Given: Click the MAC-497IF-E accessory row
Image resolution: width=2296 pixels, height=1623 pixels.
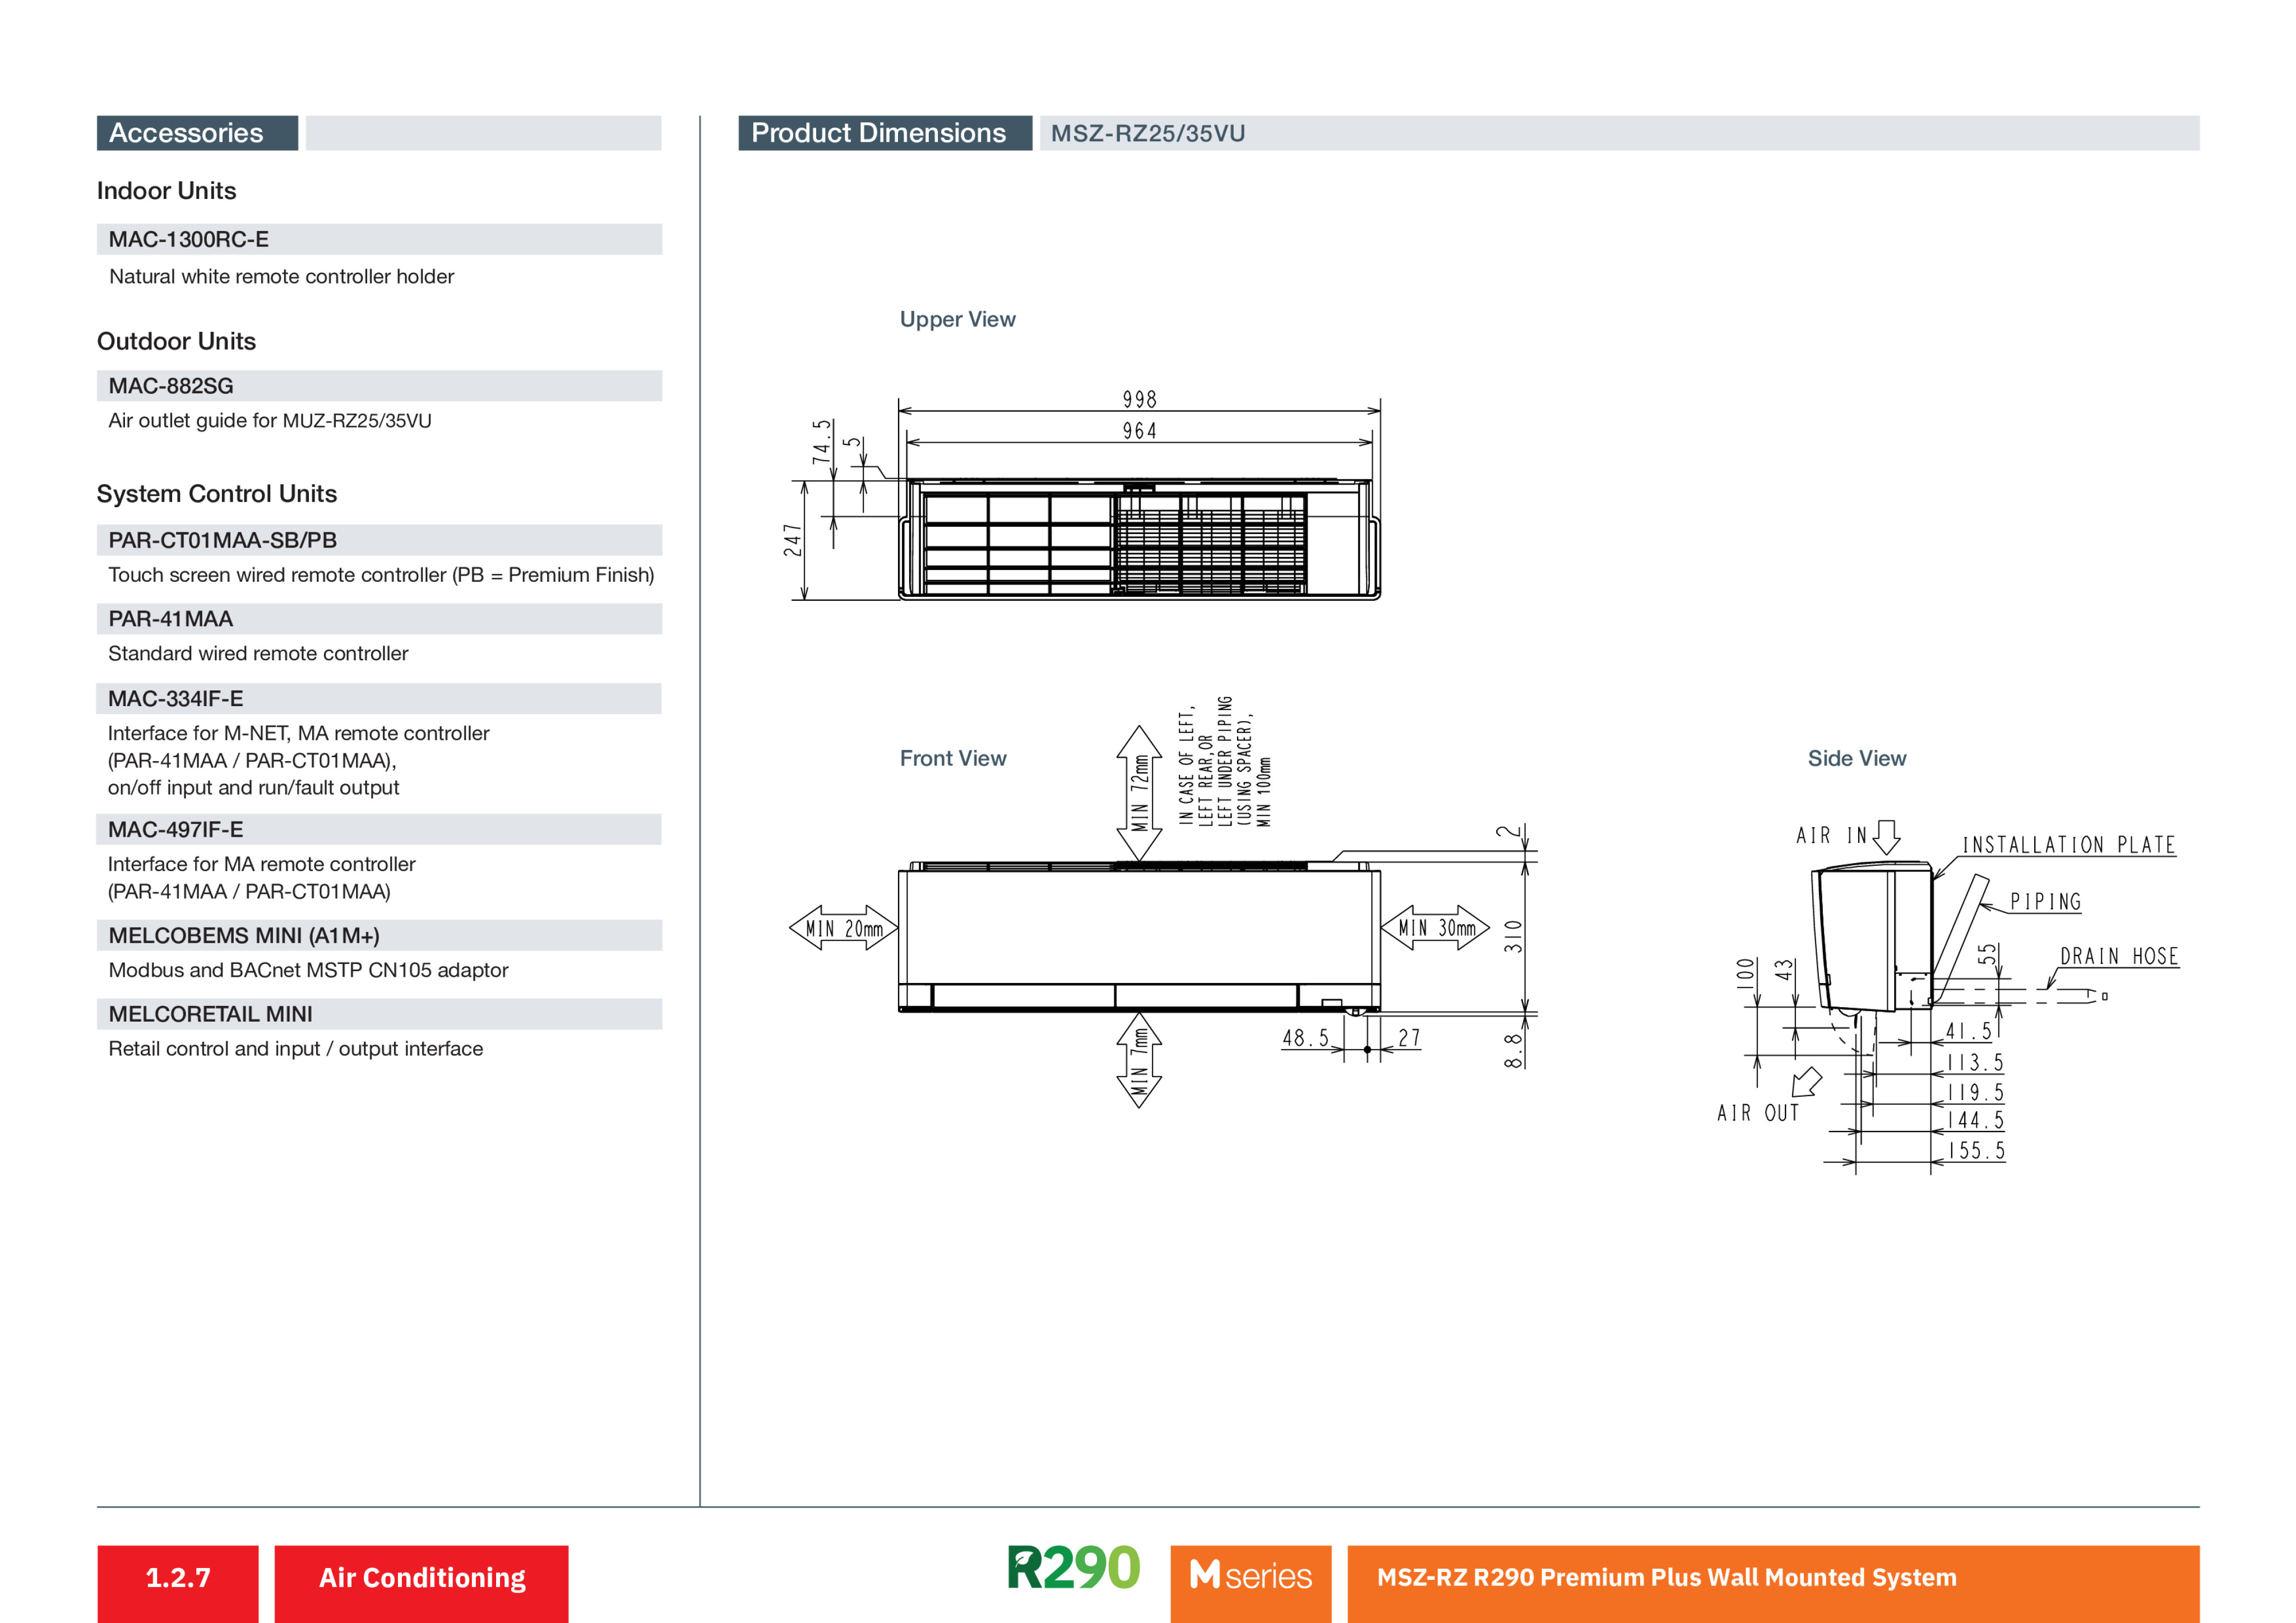Looking at the screenshot, I should [x=379, y=829].
